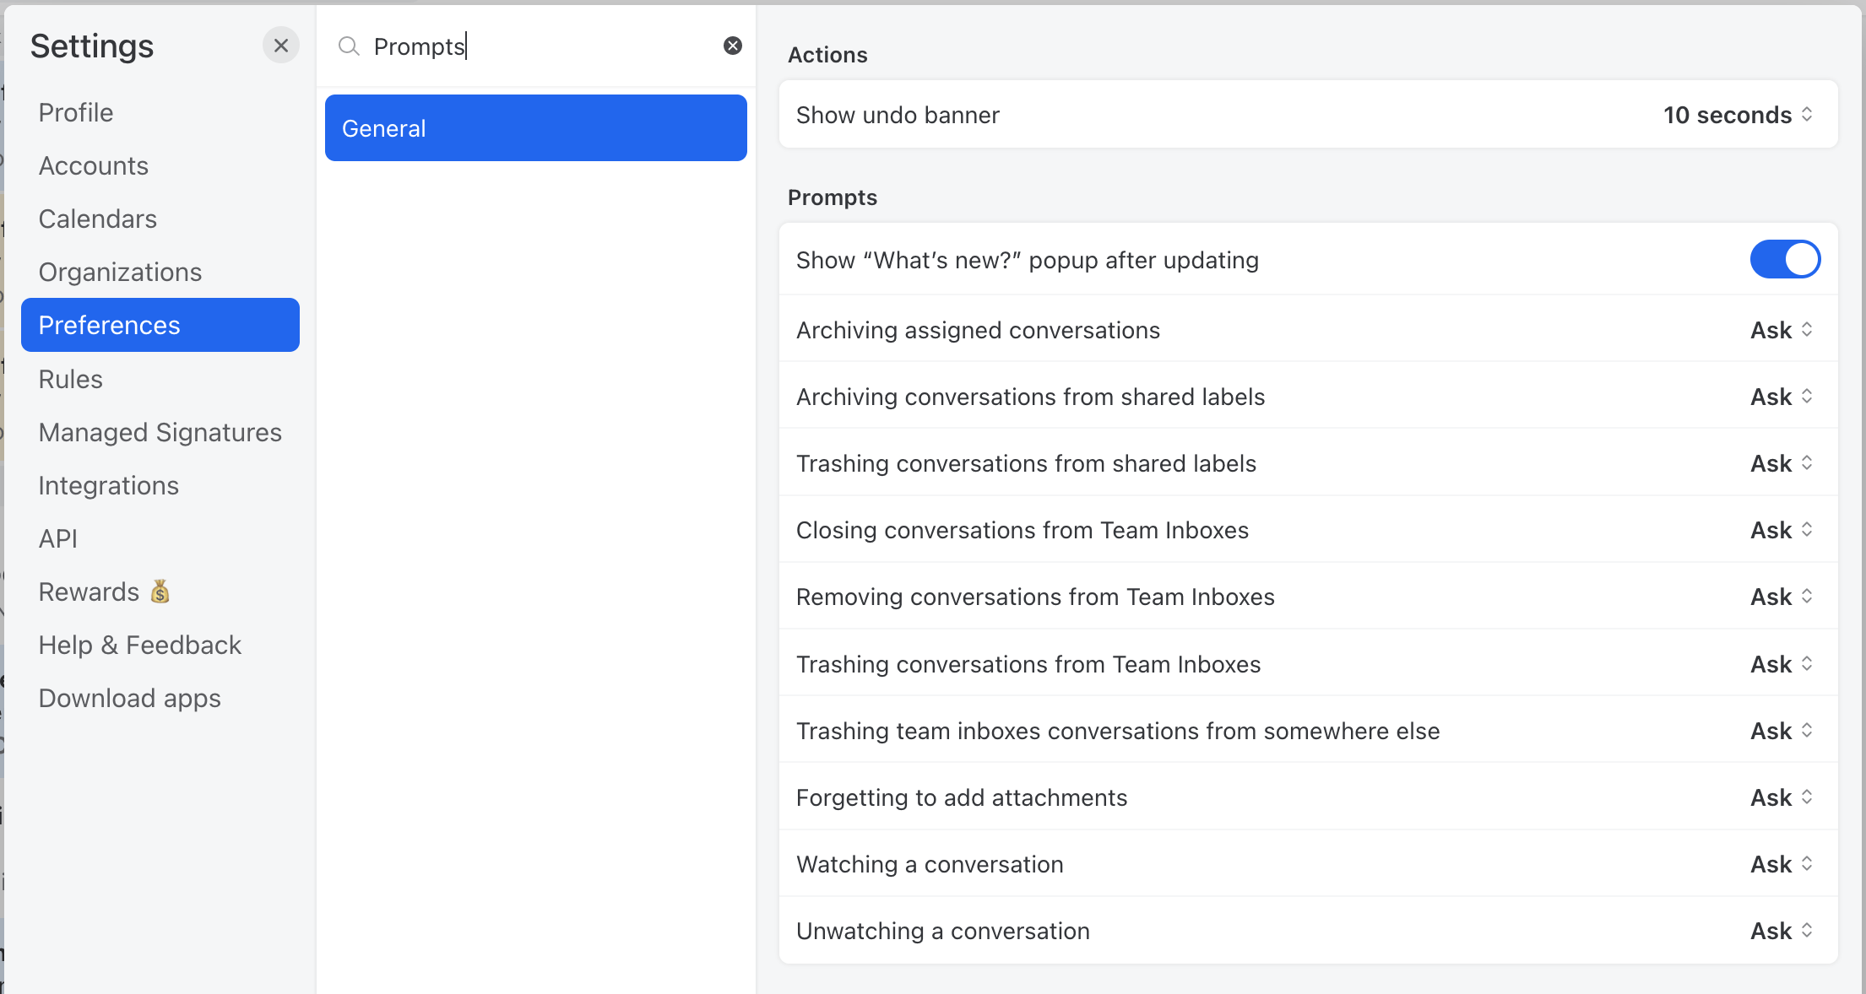Close the Settings panel
This screenshot has width=1866, height=994.
click(x=281, y=46)
